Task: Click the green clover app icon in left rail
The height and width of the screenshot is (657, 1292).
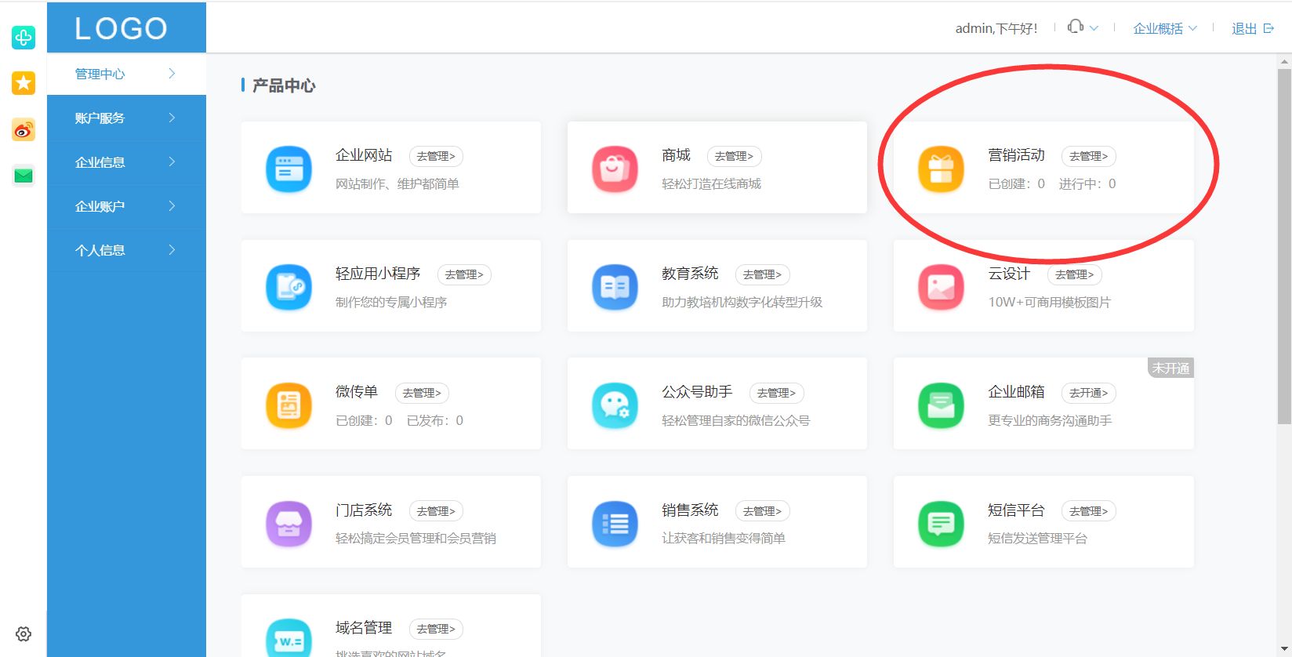Action: (24, 37)
